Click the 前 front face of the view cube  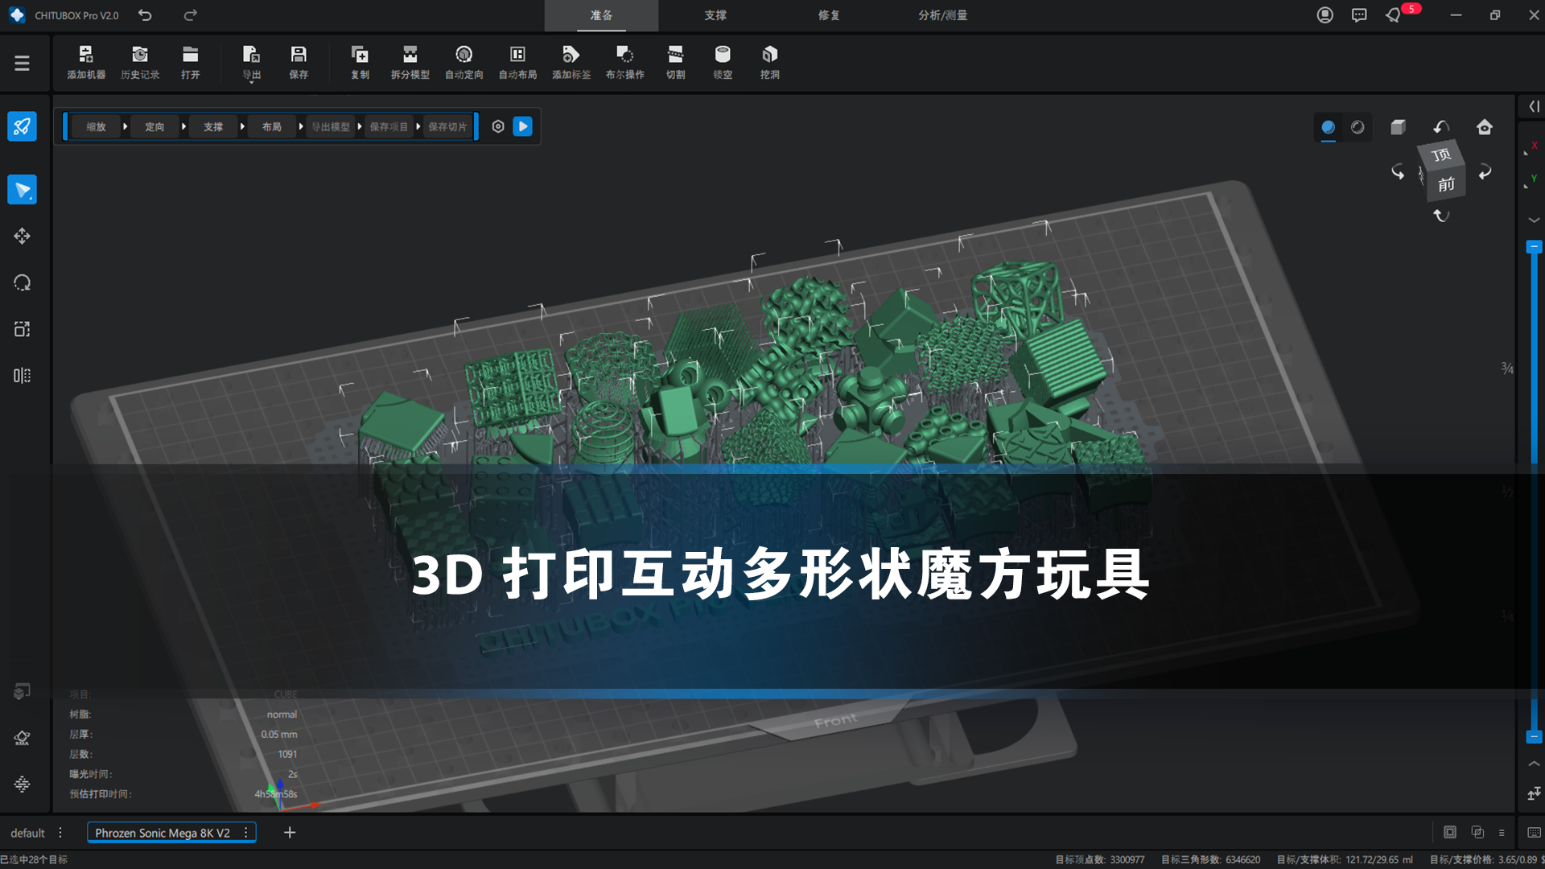click(1446, 184)
